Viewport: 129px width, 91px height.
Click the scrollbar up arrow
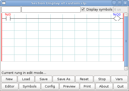(126, 15)
